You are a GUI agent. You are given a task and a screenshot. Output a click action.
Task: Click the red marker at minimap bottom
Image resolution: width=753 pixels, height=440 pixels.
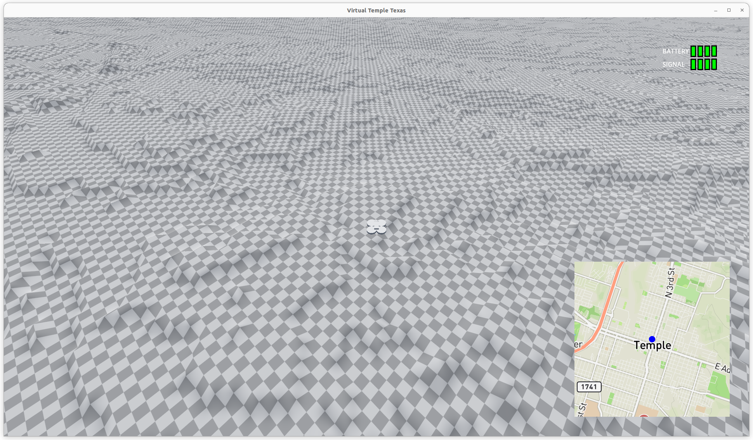click(644, 416)
